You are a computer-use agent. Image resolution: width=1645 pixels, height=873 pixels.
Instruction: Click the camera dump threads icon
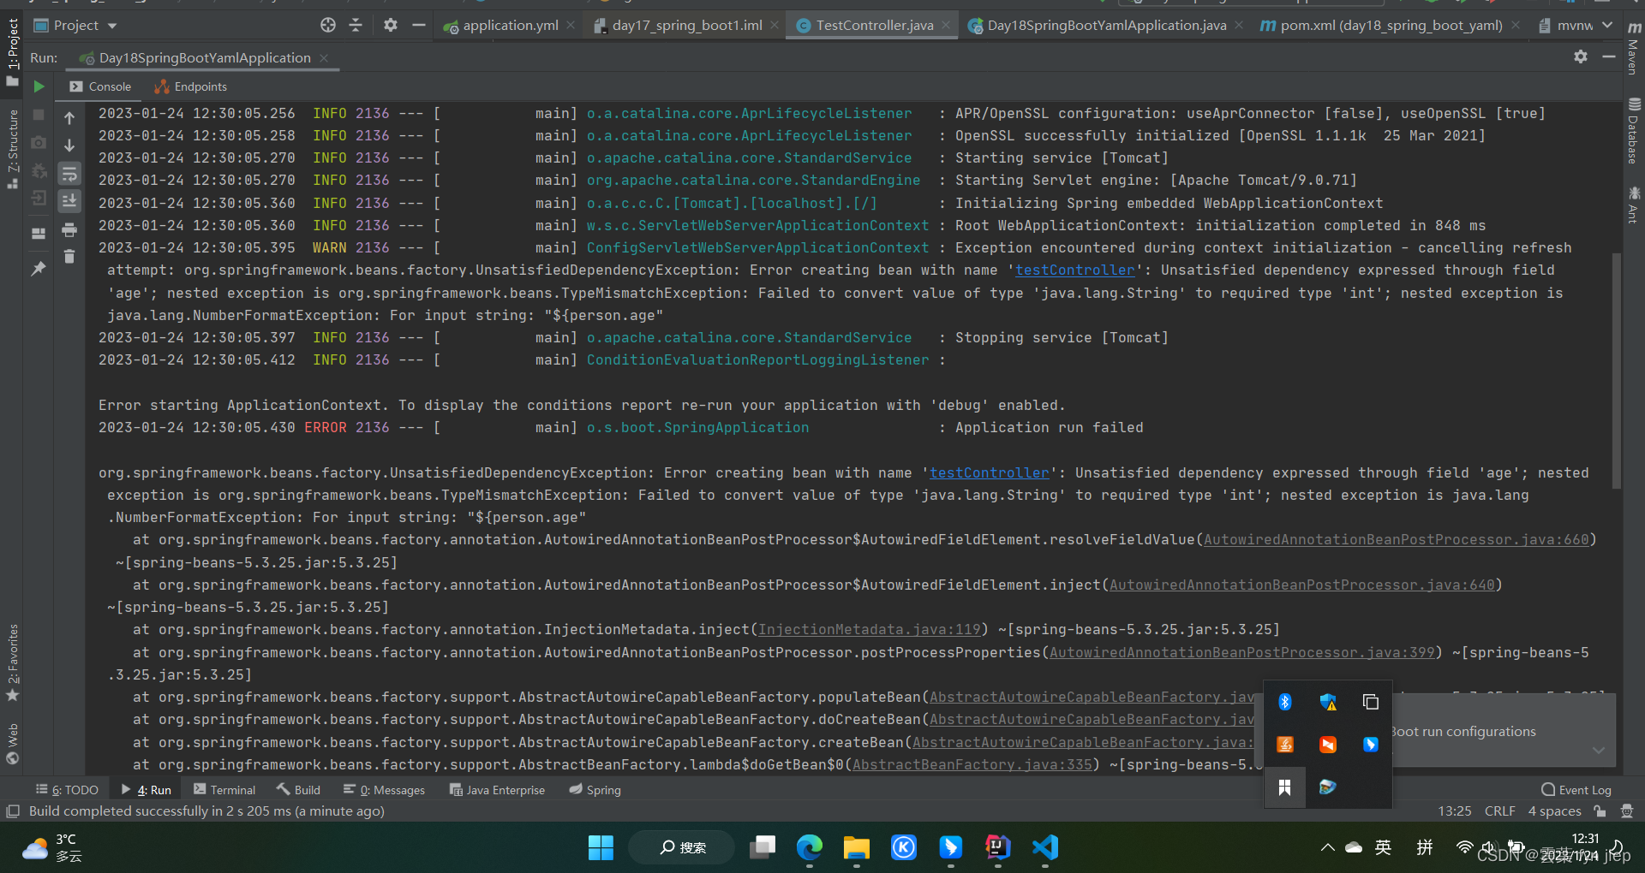point(39,143)
